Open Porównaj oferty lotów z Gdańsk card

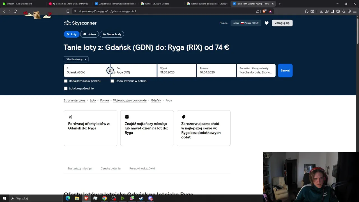pyautogui.click(x=90, y=128)
